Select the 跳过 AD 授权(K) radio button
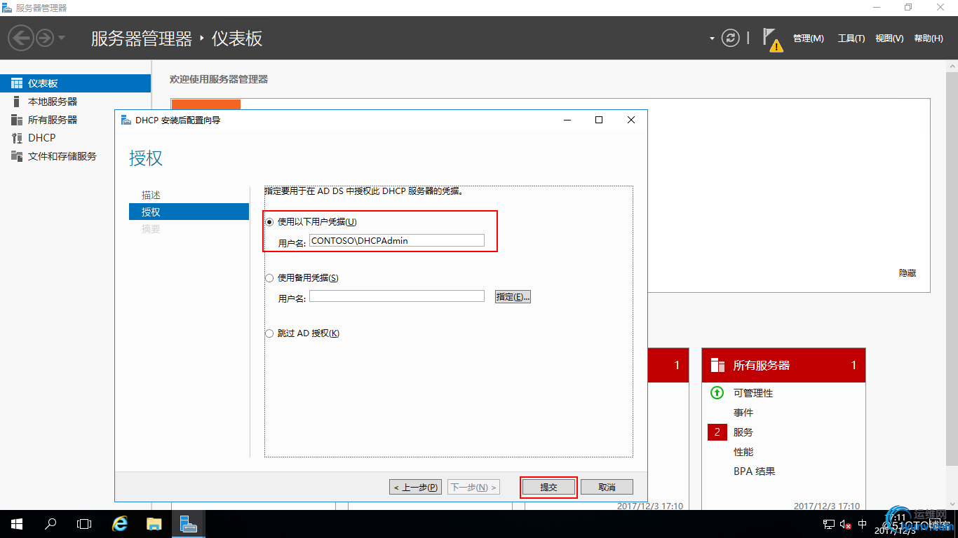 (269, 333)
